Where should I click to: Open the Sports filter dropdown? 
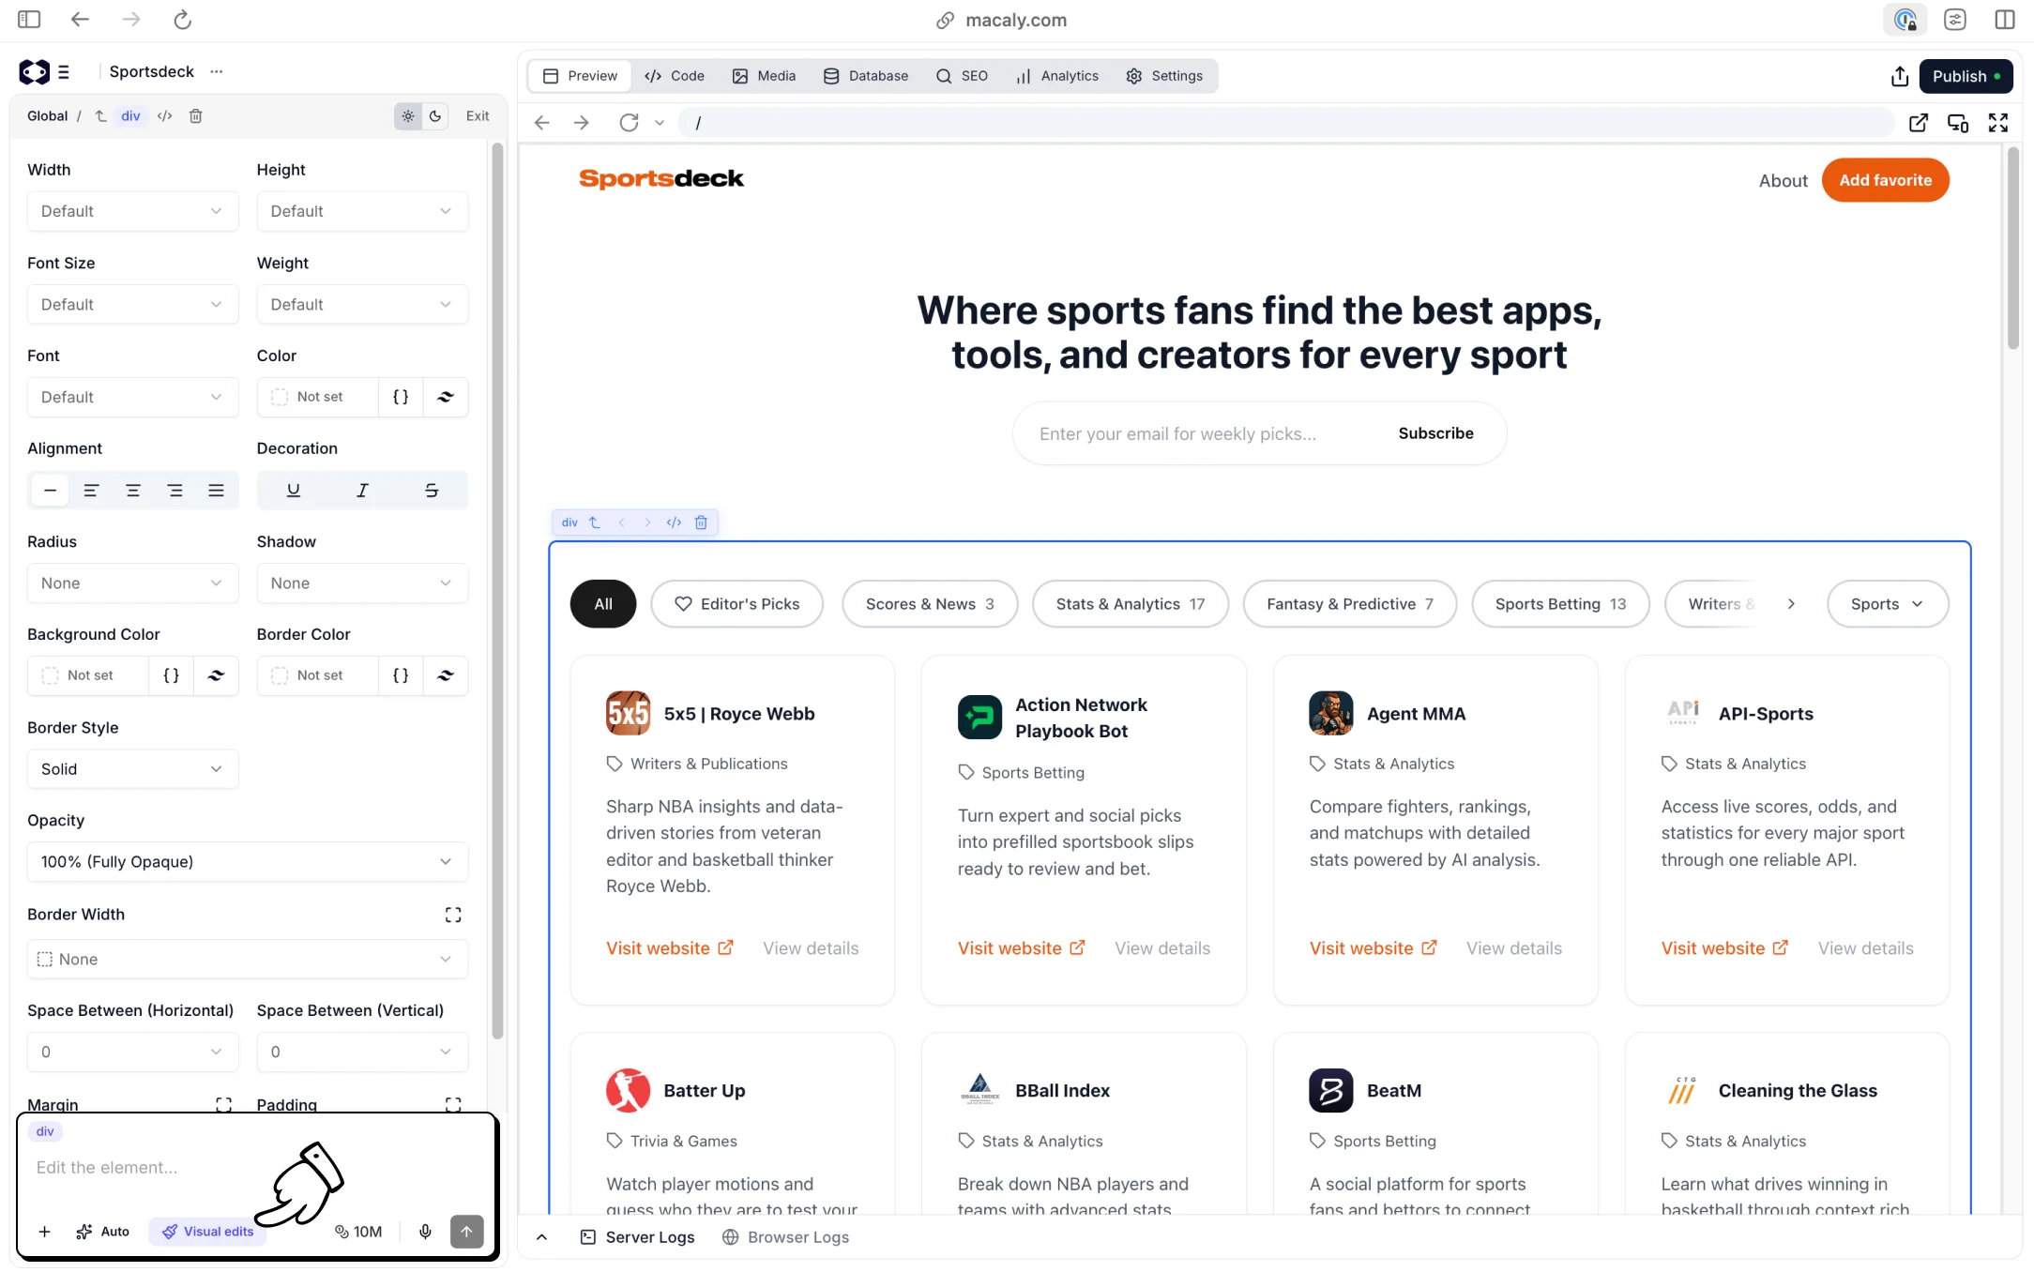point(1888,604)
